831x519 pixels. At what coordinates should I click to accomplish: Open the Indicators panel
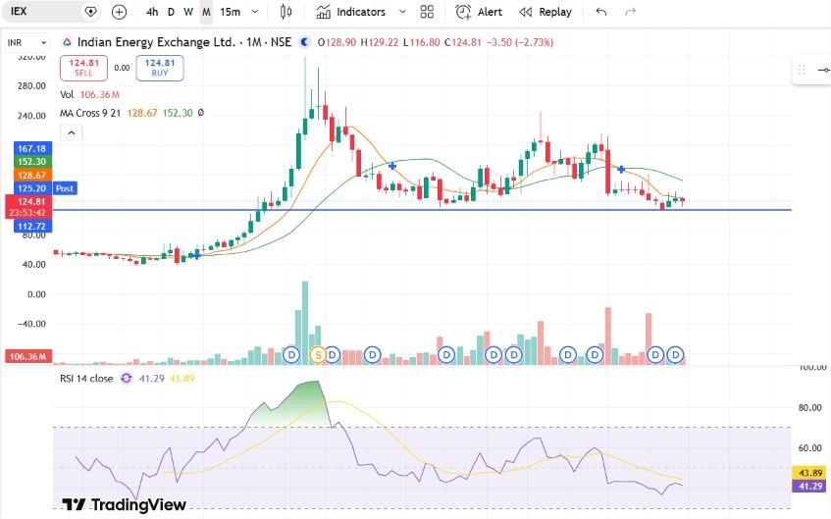coord(351,12)
